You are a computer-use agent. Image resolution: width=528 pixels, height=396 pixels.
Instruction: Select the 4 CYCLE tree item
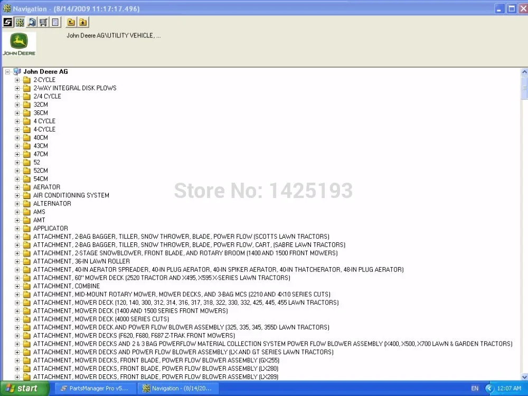44,121
